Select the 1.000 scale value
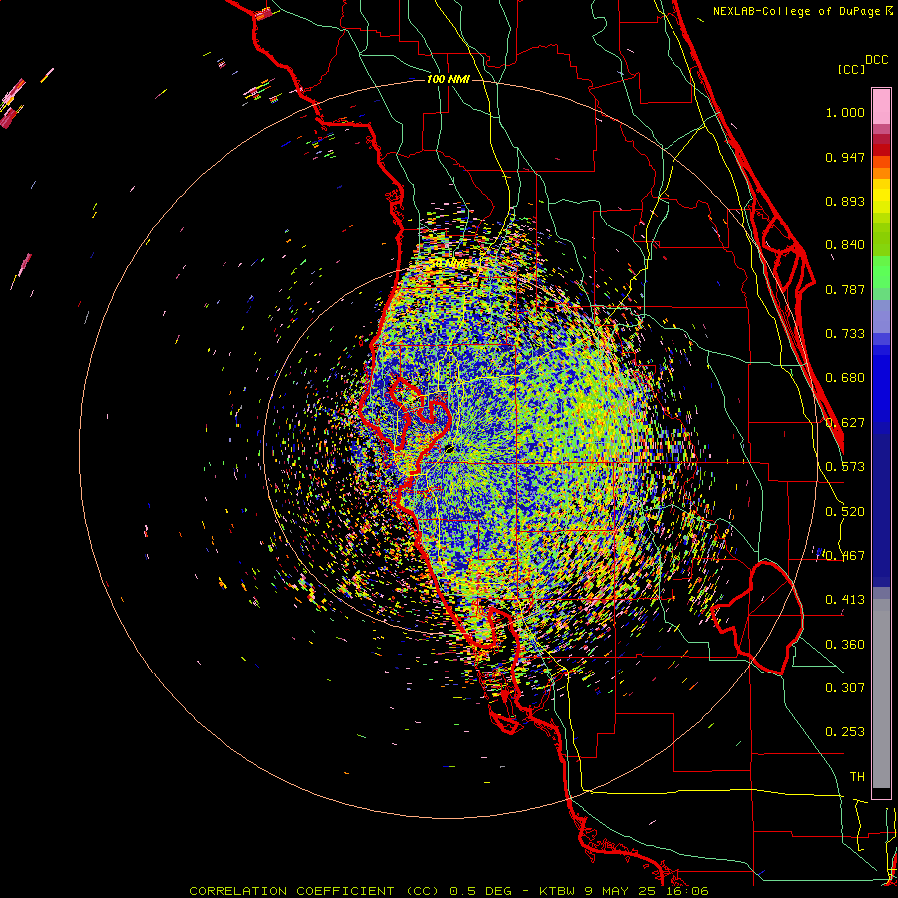Screen dimensions: 898x898 pos(845,112)
